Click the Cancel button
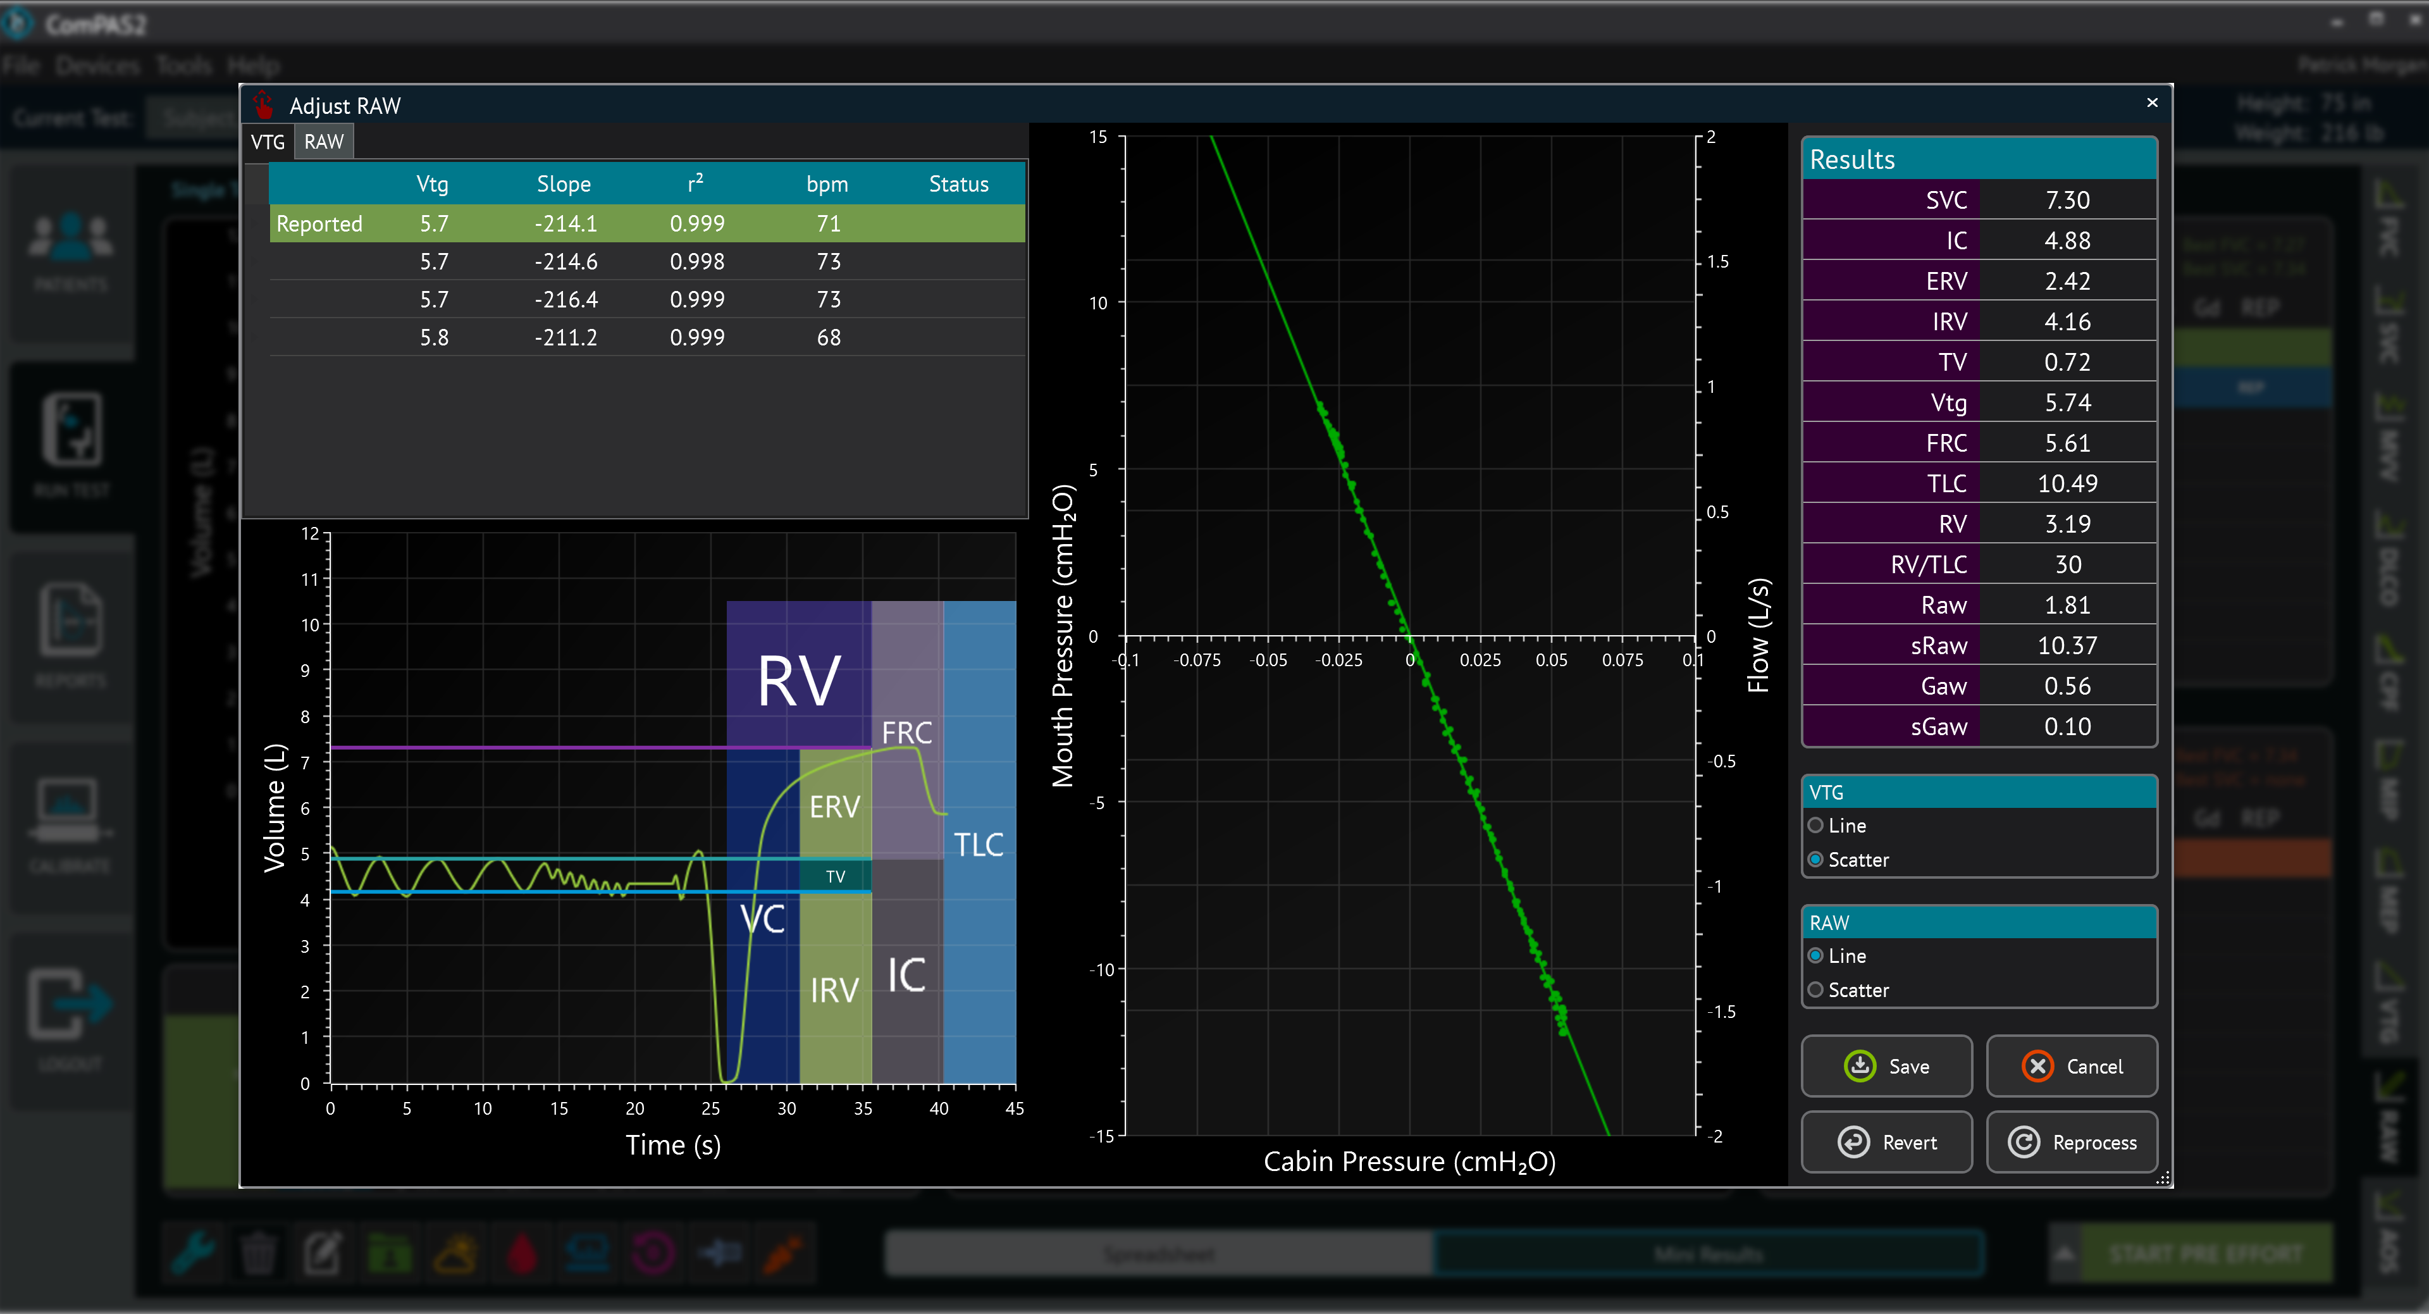Screen dimensions: 2429x1314 pos(2072,1066)
